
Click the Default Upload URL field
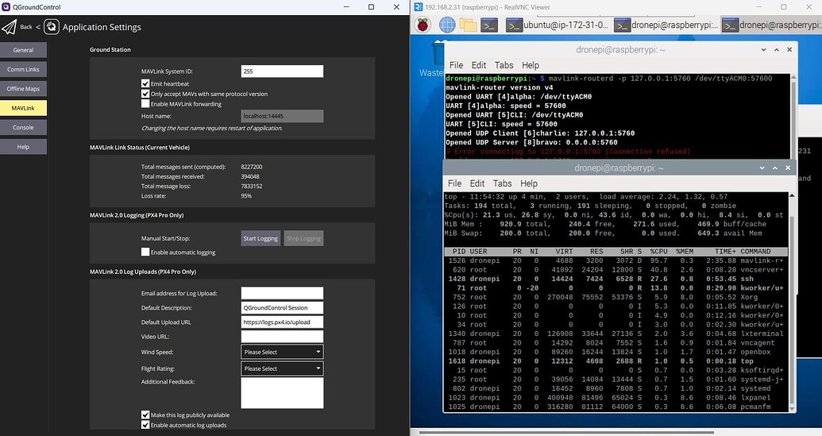pyautogui.click(x=282, y=322)
